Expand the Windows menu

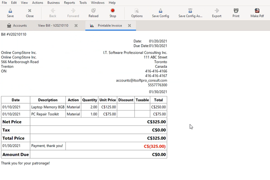[x=97, y=2]
